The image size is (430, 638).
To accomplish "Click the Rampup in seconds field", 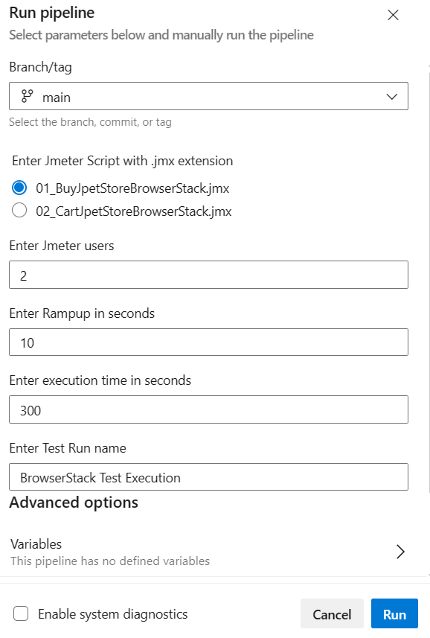I will 208,342.
